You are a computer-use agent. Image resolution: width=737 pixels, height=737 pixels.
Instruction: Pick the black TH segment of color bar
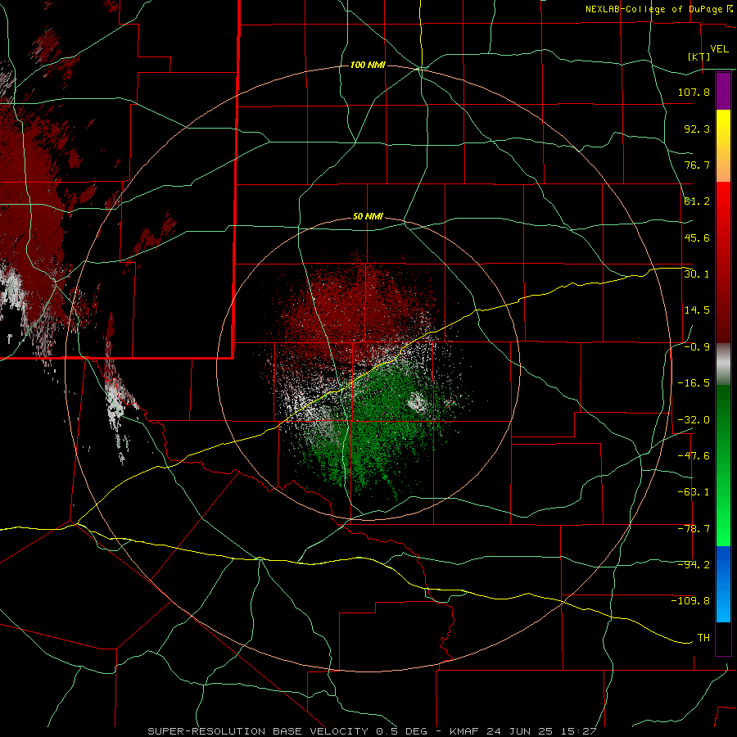pos(723,638)
